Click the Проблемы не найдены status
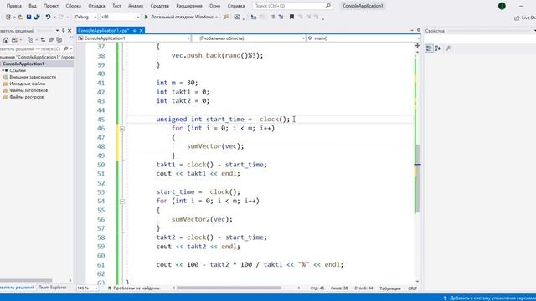Viewport: 536px width, 301px height. [134, 288]
